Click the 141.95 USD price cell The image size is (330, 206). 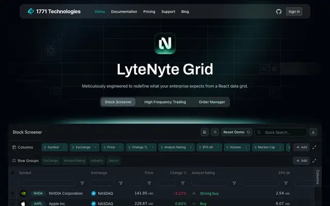coord(144,194)
